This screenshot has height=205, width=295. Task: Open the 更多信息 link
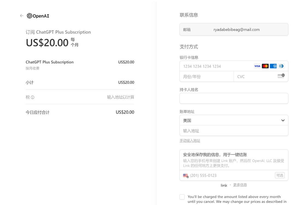[240, 185]
